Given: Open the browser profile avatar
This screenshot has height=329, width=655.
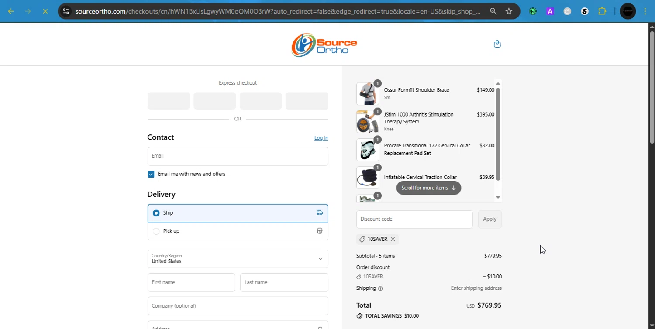Looking at the screenshot, I should pos(628,11).
